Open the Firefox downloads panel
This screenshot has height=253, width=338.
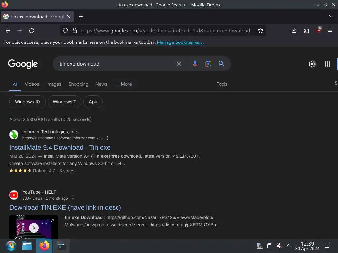[294, 31]
